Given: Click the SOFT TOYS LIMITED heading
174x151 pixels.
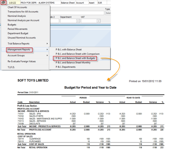Looking at the screenshot, I should pos(33,81).
